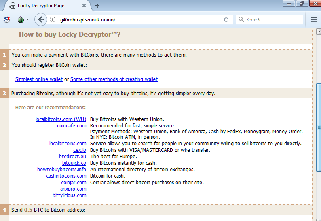
Task: Select the Locky Decryptor Page tab
Action: [x=44, y=6]
